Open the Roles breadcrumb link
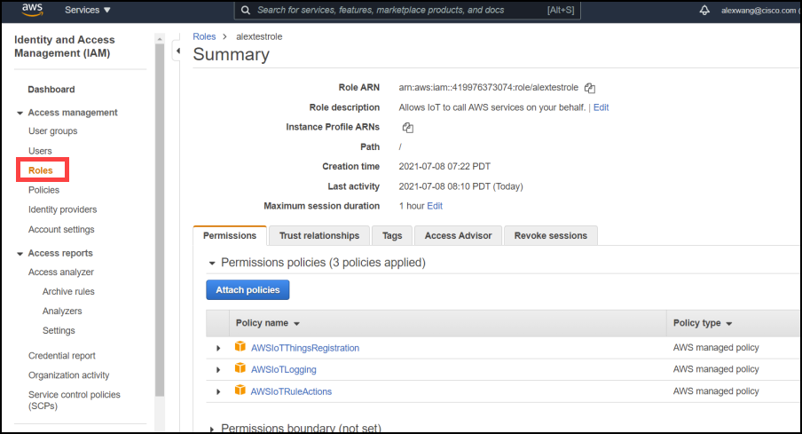Image resolution: width=802 pixels, height=434 pixels. coord(204,36)
